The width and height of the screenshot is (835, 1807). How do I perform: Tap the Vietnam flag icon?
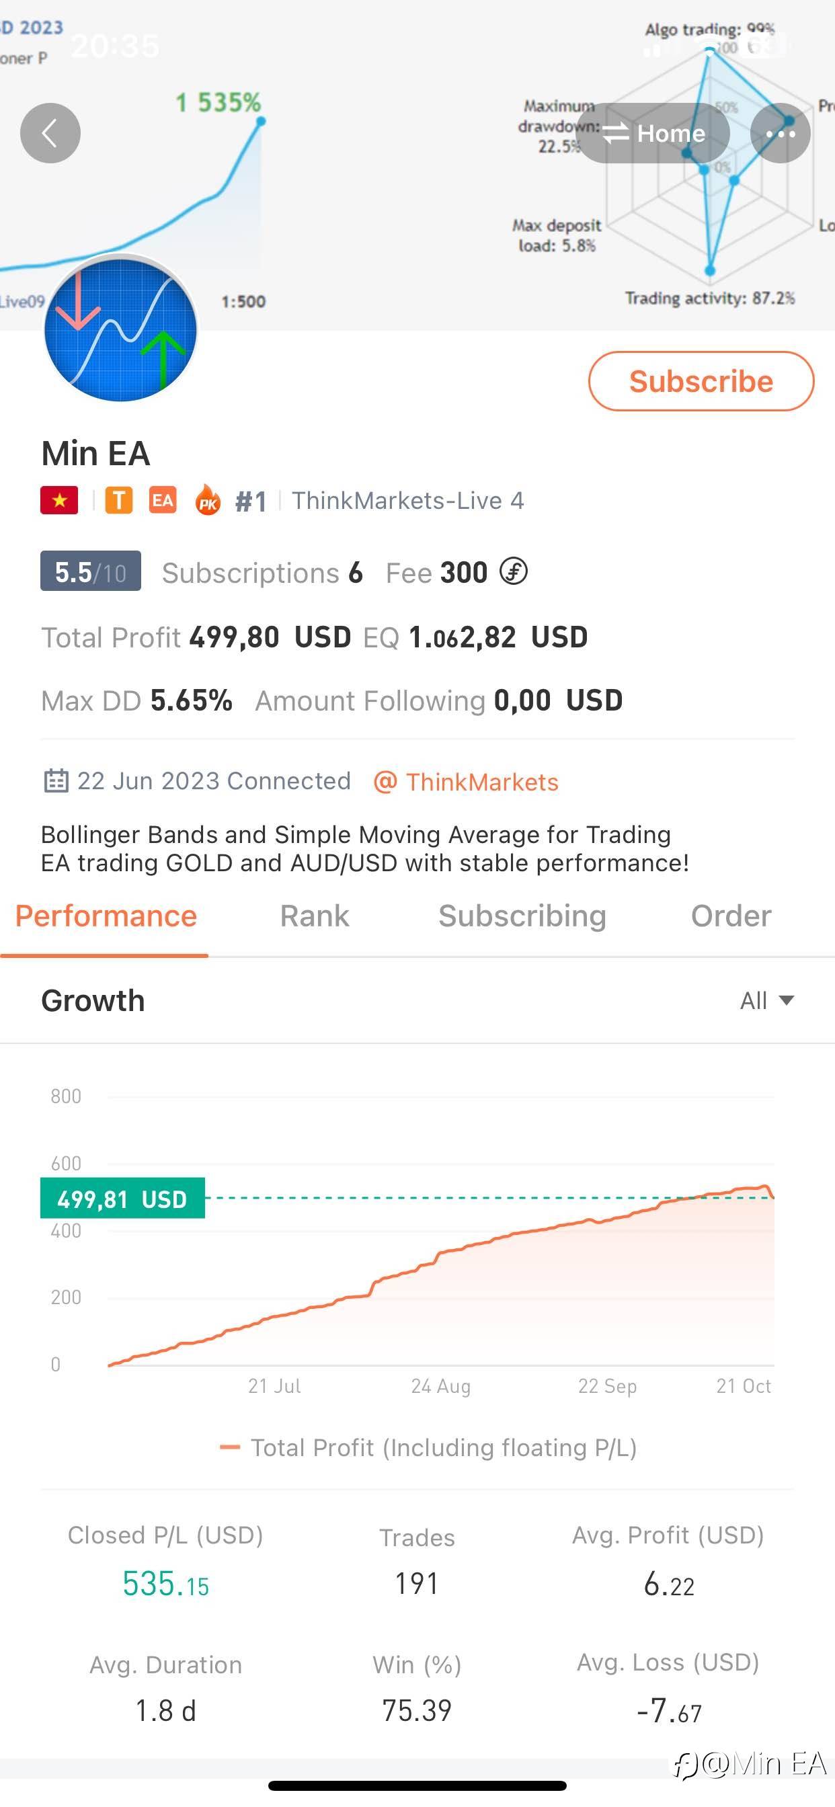coord(60,501)
